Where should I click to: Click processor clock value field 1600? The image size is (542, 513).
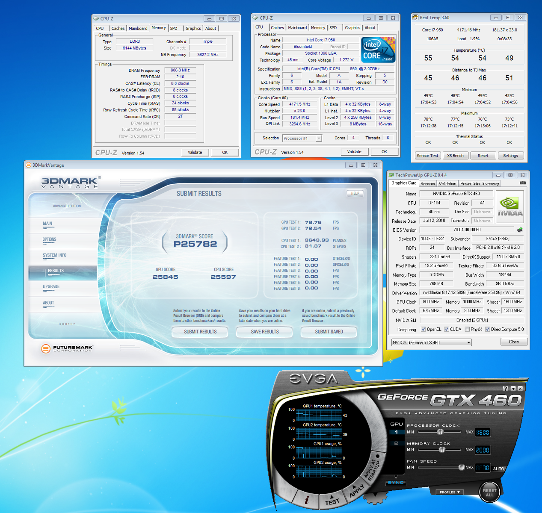tap(483, 432)
